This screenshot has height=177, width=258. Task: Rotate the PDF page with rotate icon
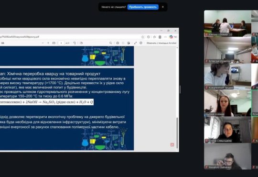75,43
